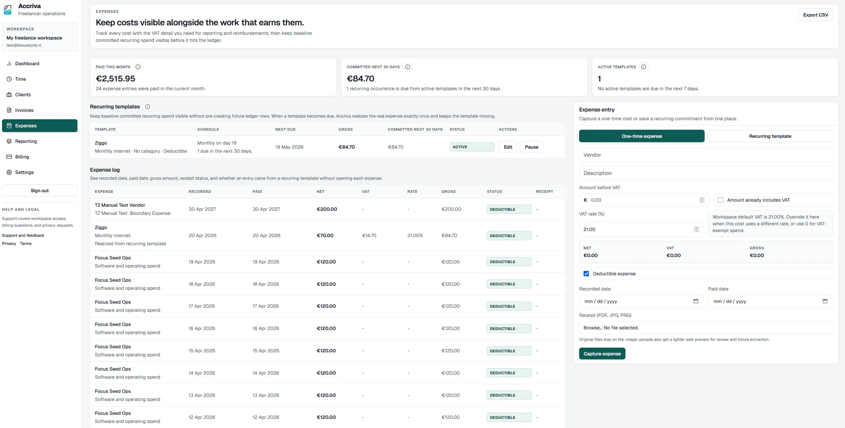Click the Support and feedback link

[x=23, y=235]
